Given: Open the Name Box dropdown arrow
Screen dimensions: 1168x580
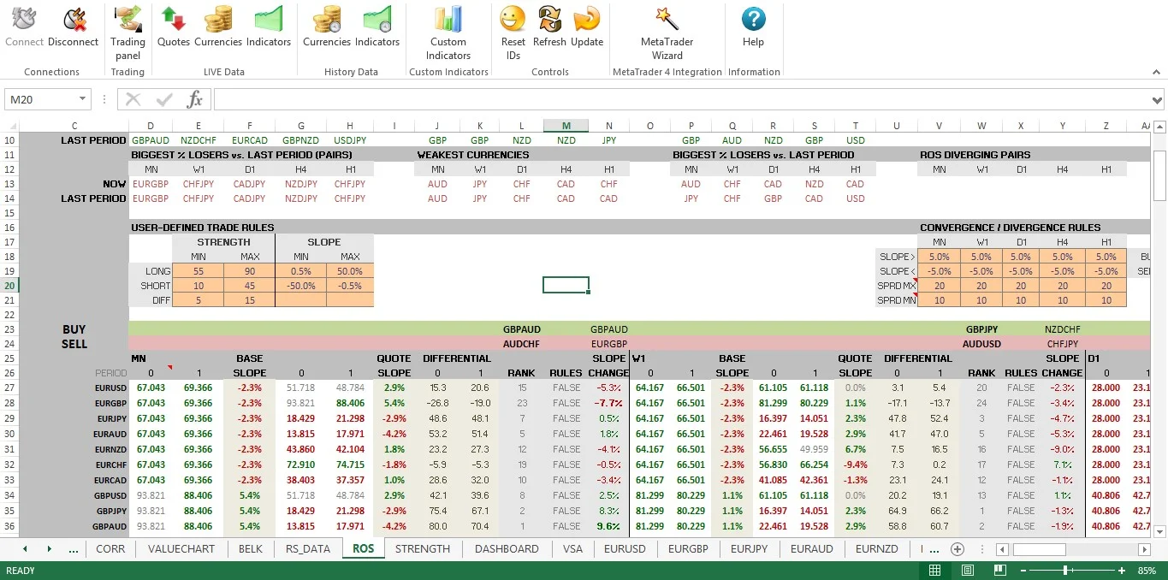Looking at the screenshot, I should [82, 99].
